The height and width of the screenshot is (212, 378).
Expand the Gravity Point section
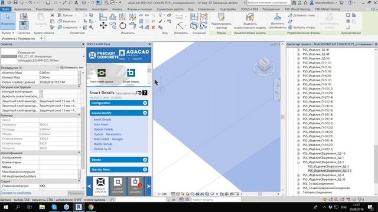click(x=119, y=170)
